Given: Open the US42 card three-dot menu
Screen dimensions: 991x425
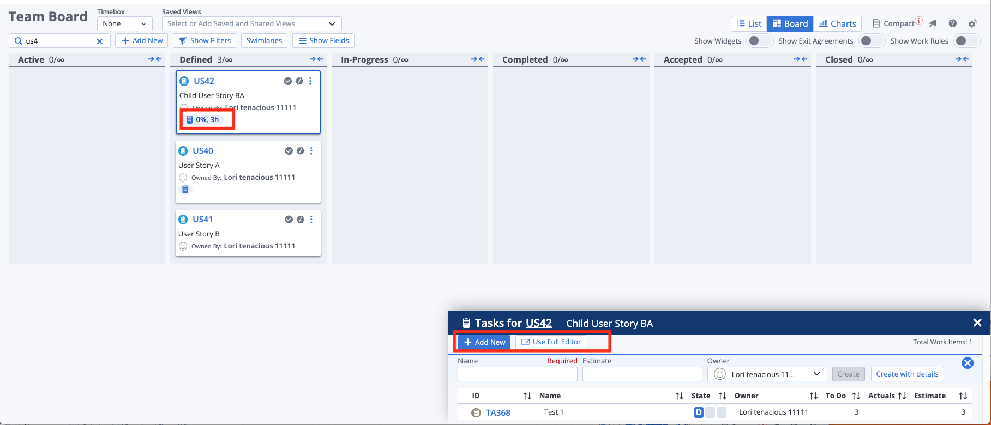Looking at the screenshot, I should 310,81.
